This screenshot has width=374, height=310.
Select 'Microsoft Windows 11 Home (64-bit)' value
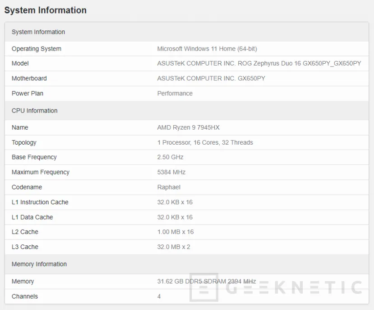[207, 49]
